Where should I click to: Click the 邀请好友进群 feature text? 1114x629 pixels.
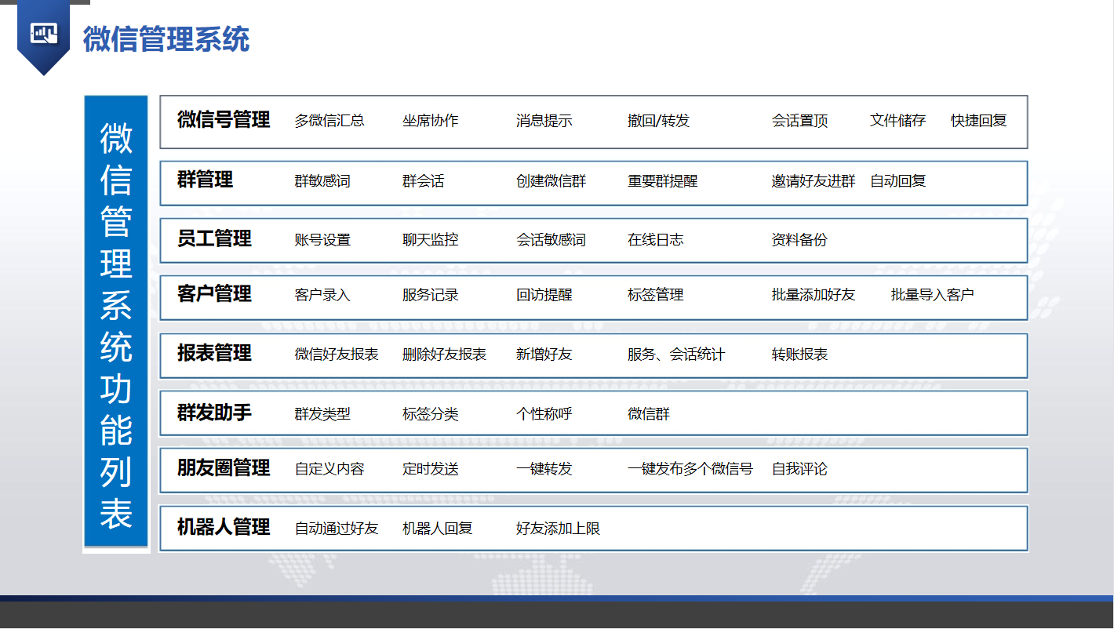click(814, 181)
